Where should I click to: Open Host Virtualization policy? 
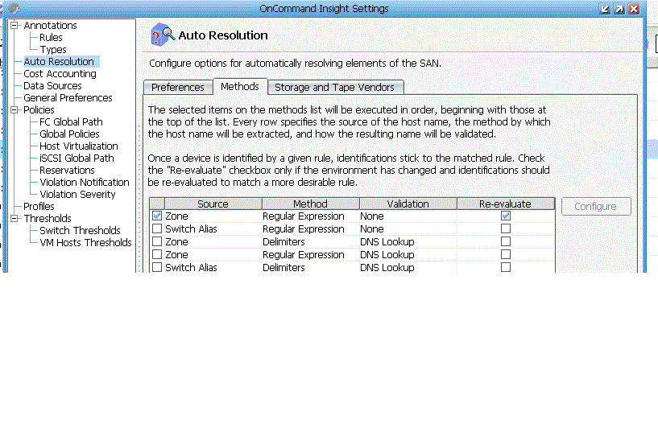click(x=78, y=146)
